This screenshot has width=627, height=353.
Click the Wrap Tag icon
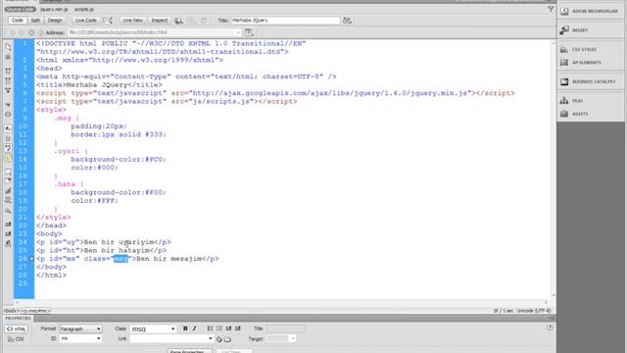tap(8, 191)
